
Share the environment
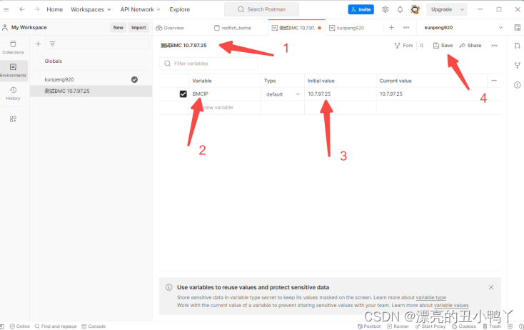470,46
